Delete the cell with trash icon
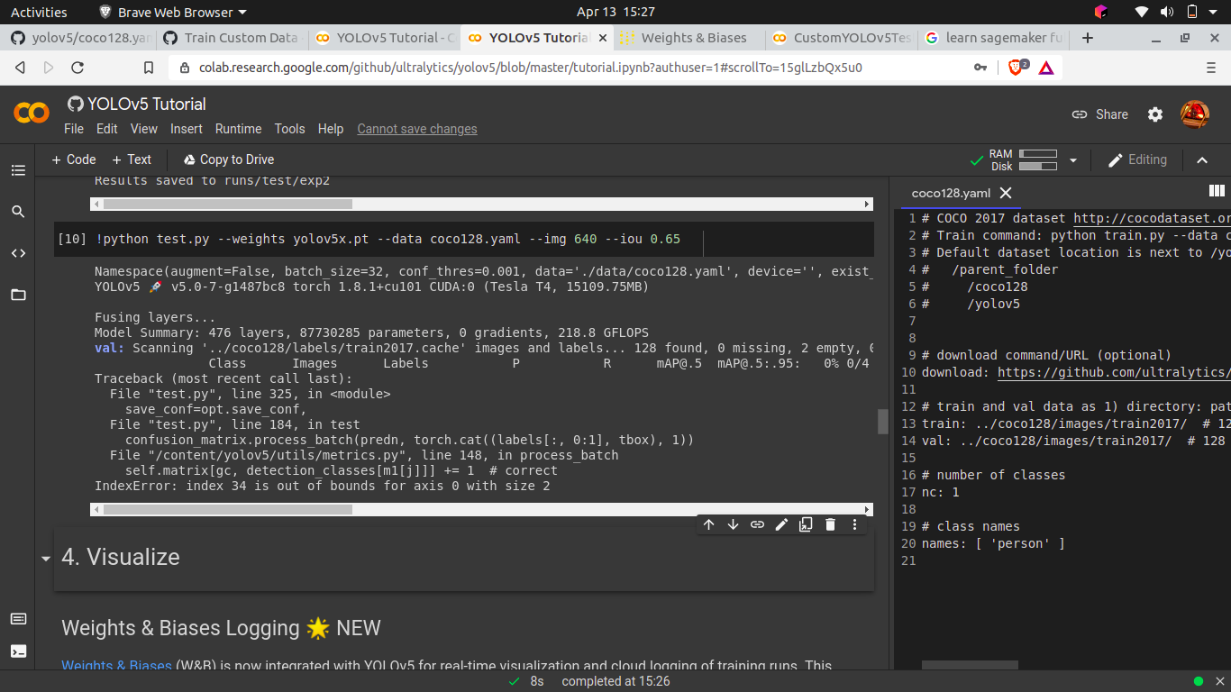The width and height of the screenshot is (1231, 692). pyautogui.click(x=831, y=524)
